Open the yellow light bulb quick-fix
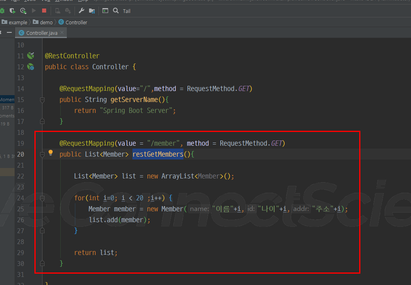This screenshot has width=411, height=285. point(51,153)
